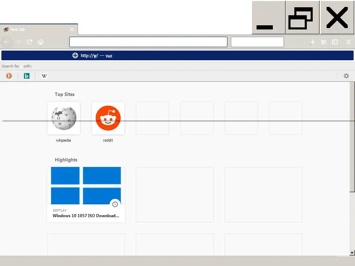The width and height of the screenshot is (355, 266).
Task: Click the history clock icon on highlight card
Action: tap(115, 204)
